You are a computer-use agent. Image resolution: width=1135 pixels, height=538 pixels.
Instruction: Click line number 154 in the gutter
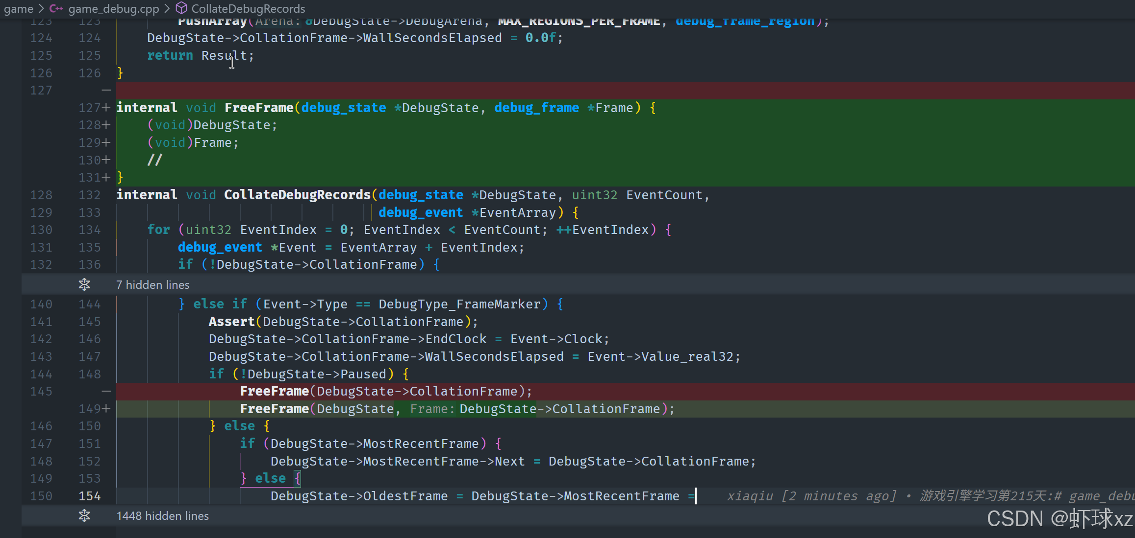90,496
